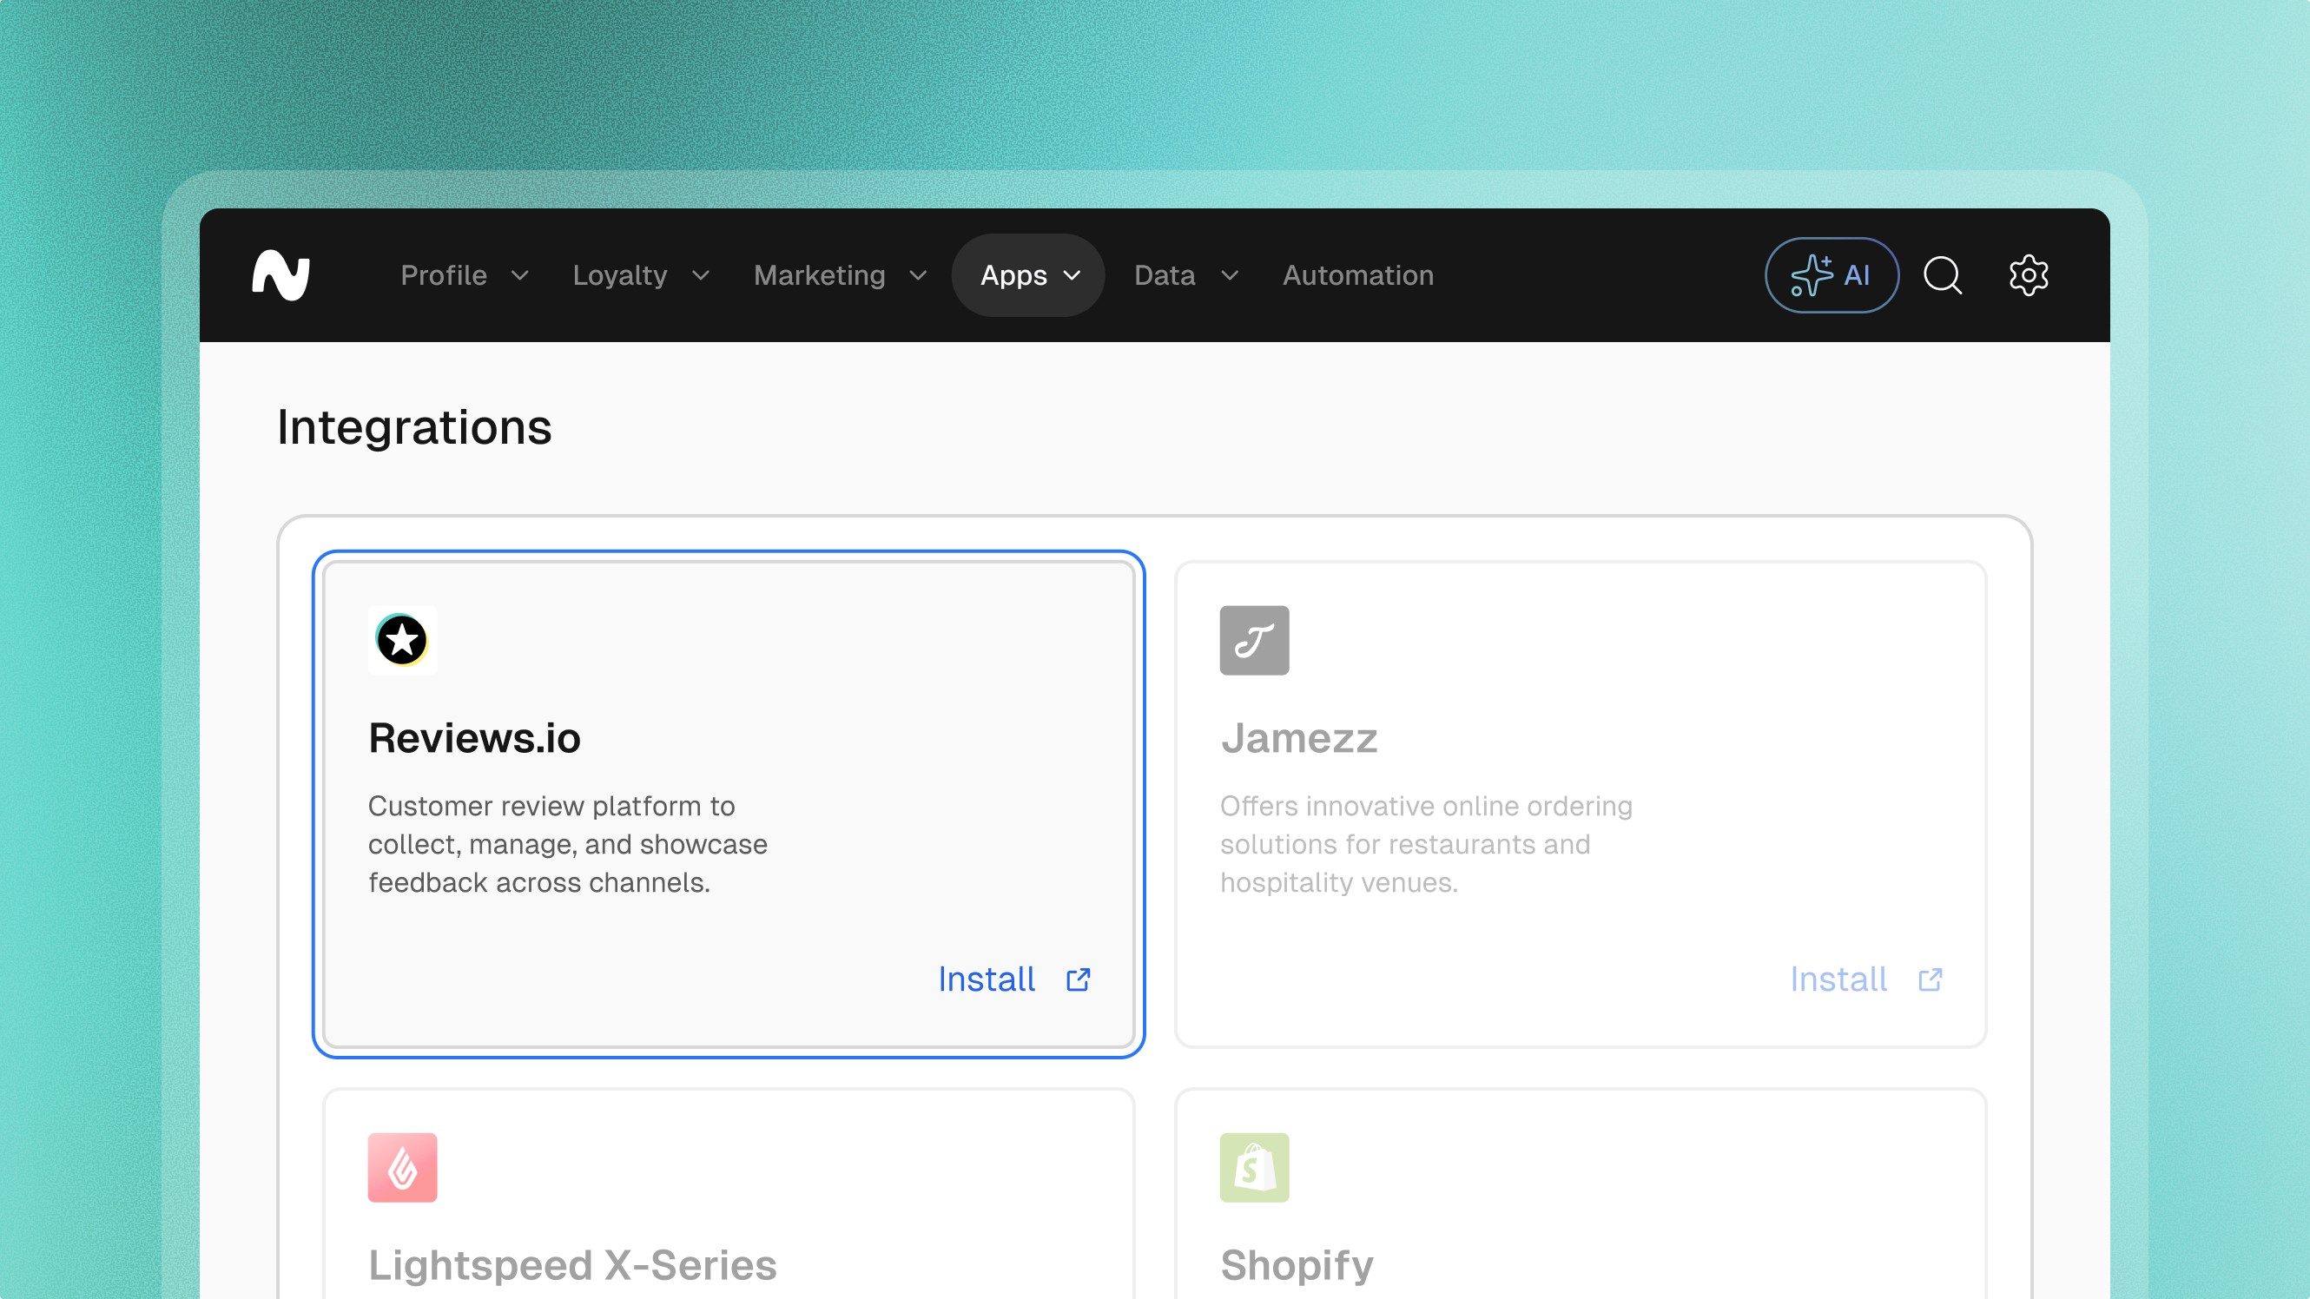Install the Jamezz integration
This screenshot has width=2310, height=1299.
coord(1838,979)
